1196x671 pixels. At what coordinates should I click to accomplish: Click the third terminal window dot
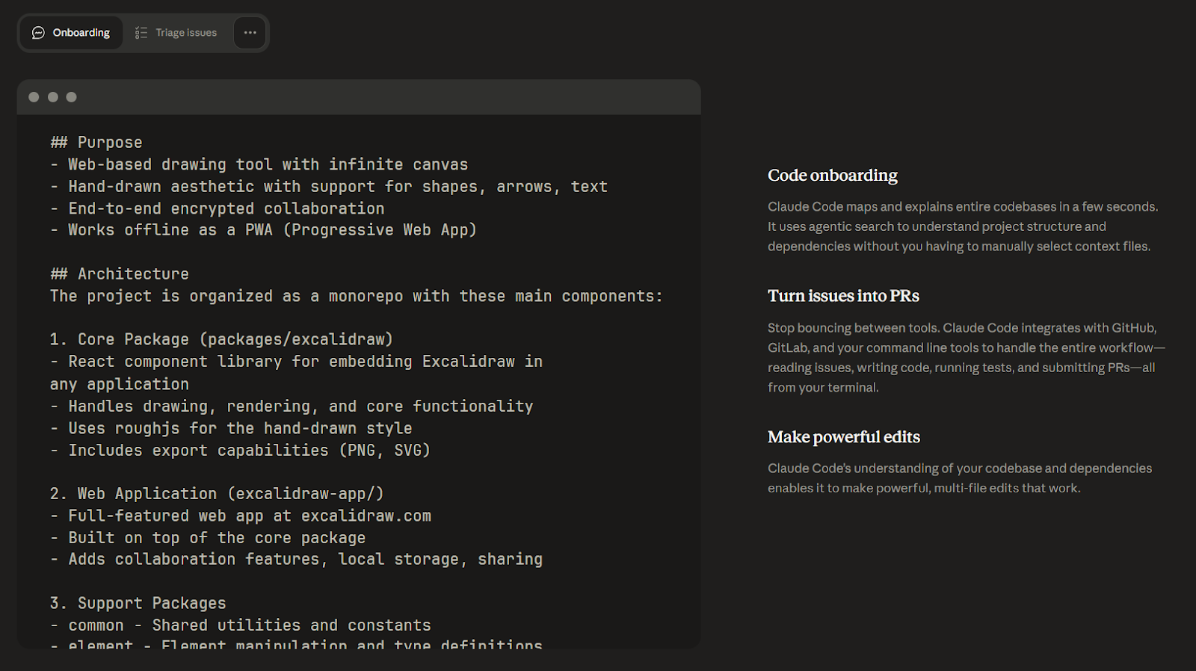72,97
